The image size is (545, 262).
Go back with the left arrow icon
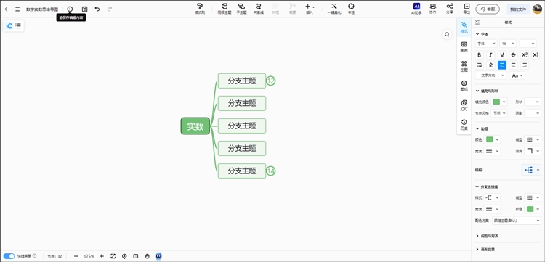(7, 9)
